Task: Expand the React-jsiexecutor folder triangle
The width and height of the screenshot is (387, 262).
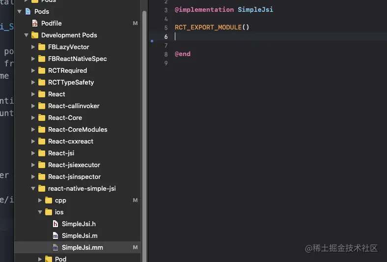Action: pos(33,165)
